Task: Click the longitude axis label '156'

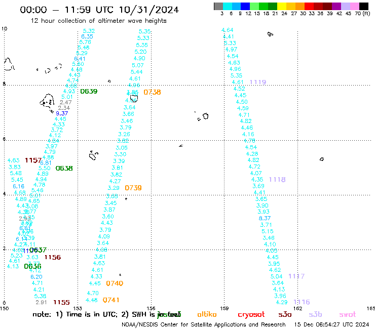Action: [151, 308]
